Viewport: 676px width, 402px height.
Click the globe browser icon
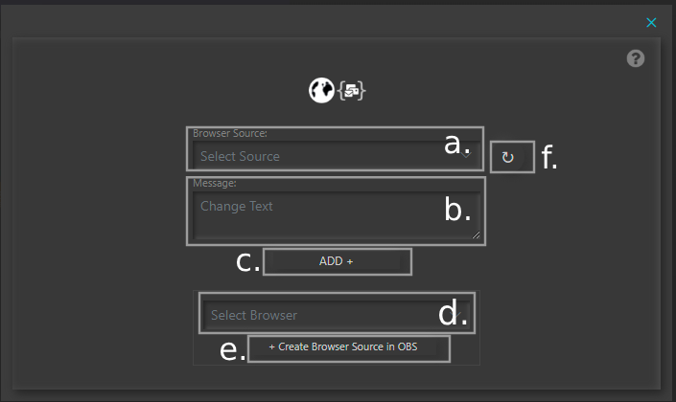tap(320, 90)
